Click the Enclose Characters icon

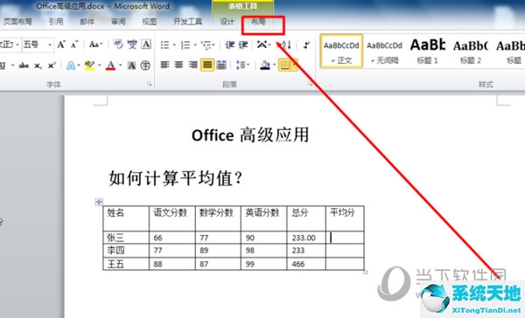point(145,66)
